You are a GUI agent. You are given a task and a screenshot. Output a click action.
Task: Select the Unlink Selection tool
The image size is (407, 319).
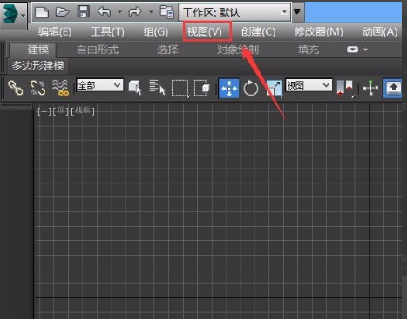37,88
